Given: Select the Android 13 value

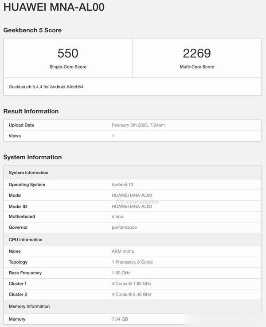Looking at the screenshot, I should tap(122, 185).
